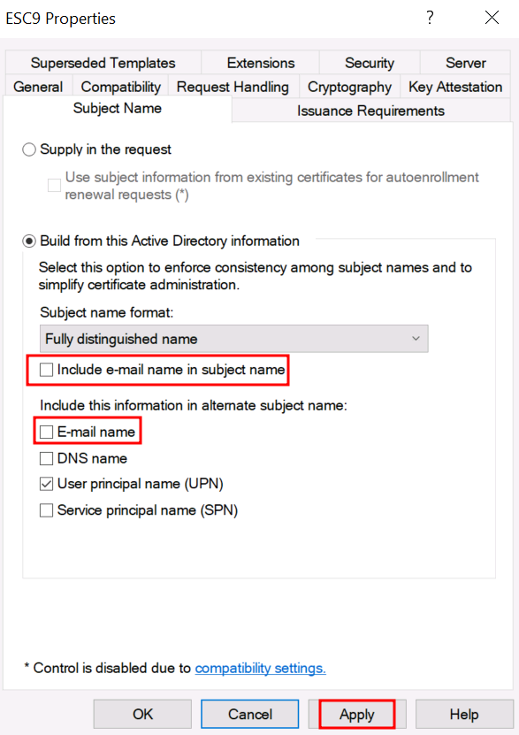
Task: Switch to the Issuance Requirements tab
Action: tap(370, 111)
